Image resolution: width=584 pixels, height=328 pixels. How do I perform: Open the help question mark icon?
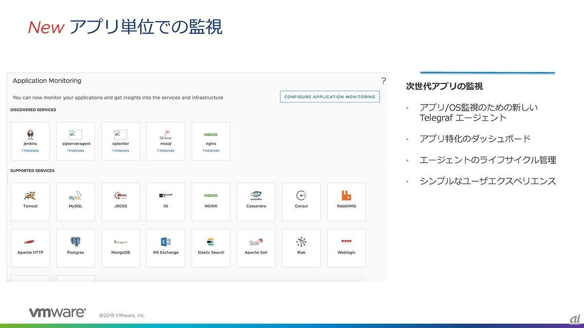pyautogui.click(x=383, y=81)
